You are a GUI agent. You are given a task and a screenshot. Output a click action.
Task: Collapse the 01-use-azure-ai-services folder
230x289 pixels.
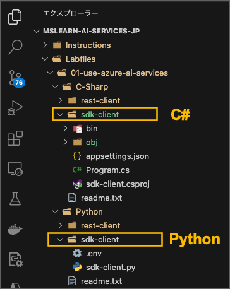pos(50,73)
